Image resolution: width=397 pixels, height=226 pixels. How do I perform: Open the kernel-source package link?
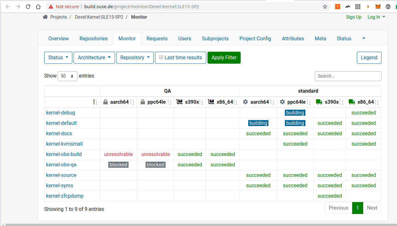click(x=61, y=175)
